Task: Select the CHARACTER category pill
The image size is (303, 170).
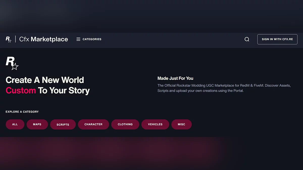Action: [x=93, y=124]
